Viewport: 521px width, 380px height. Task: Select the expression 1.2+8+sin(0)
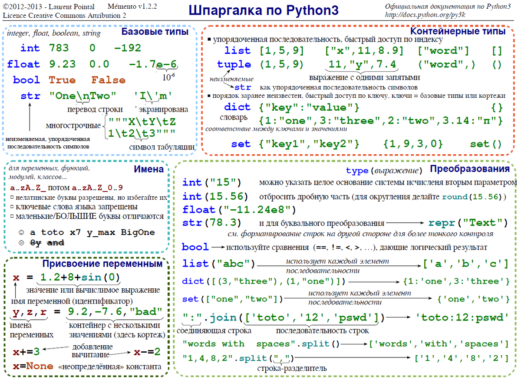pos(80,278)
